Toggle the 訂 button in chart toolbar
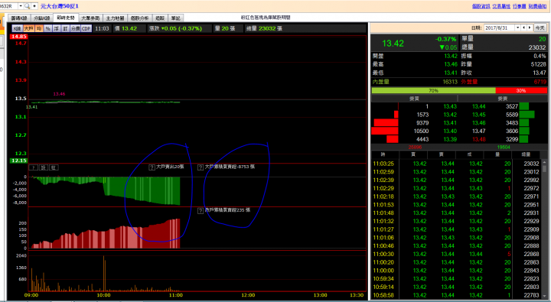551x302 pixels. [x=65, y=28]
